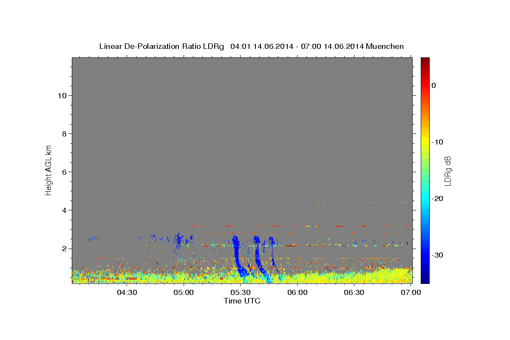Pick the dark red top of colorbar
The image size is (510, 340).
[x=425, y=61]
